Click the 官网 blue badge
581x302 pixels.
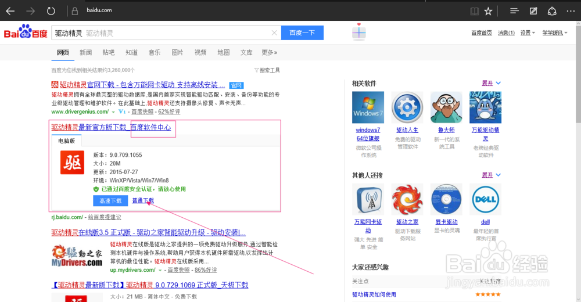(236, 85)
